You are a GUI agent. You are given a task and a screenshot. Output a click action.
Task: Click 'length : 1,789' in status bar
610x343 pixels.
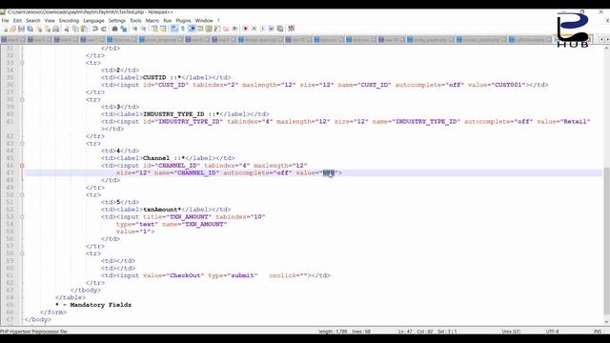pyautogui.click(x=333, y=332)
